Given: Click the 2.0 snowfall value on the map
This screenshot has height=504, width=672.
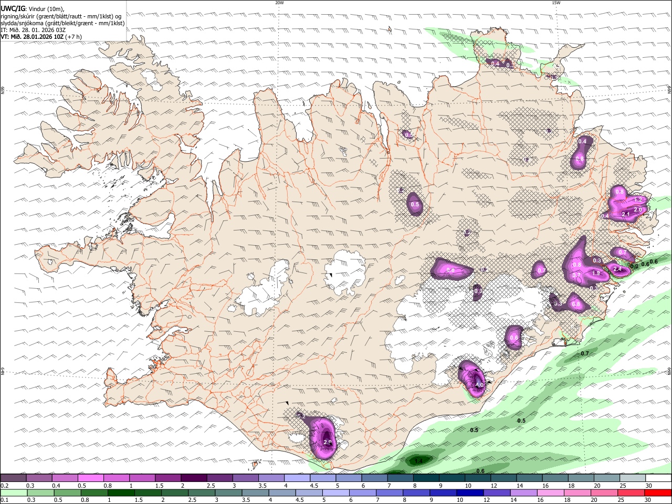Looking at the screenshot, I should tap(638, 209).
